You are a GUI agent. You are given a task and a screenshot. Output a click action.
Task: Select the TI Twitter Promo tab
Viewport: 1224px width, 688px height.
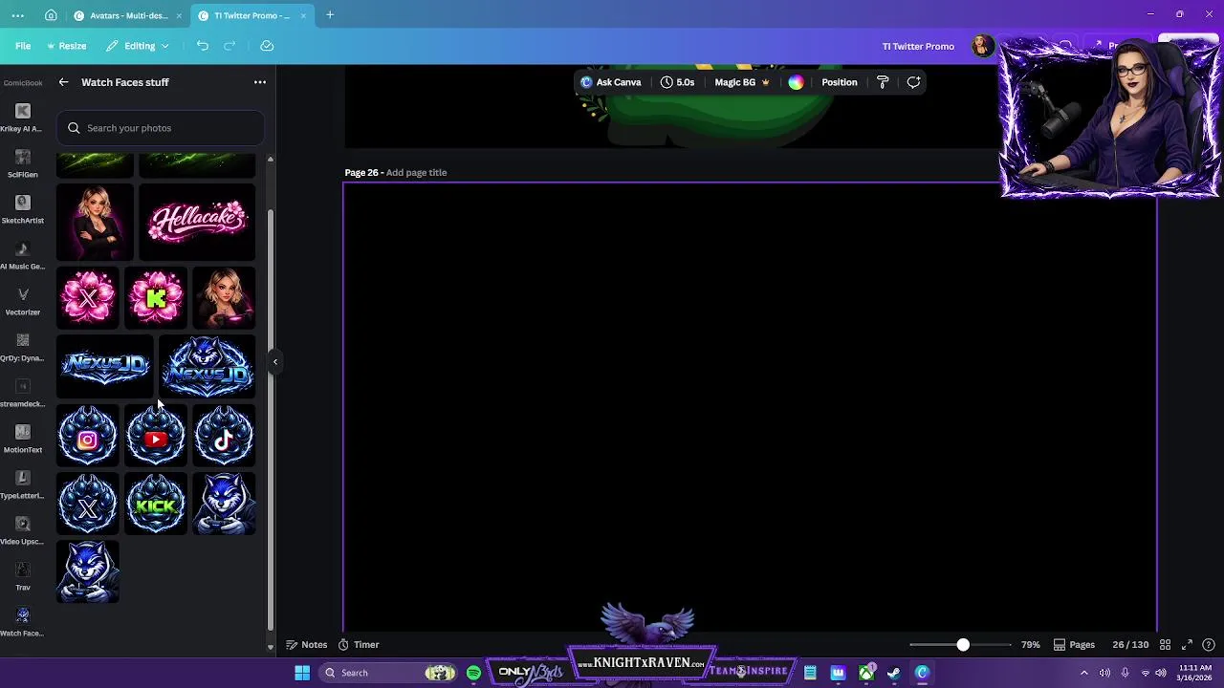coord(251,15)
